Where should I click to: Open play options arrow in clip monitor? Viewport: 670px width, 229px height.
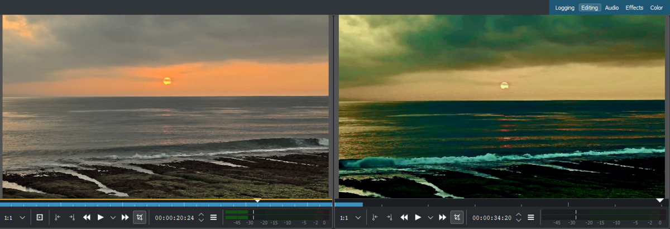(113, 217)
